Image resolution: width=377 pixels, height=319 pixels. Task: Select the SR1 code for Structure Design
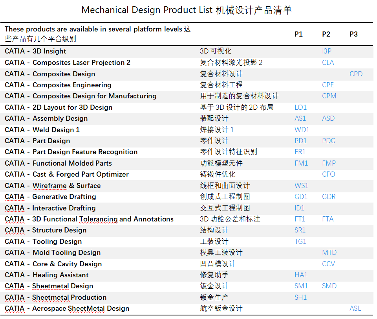pos(300,230)
